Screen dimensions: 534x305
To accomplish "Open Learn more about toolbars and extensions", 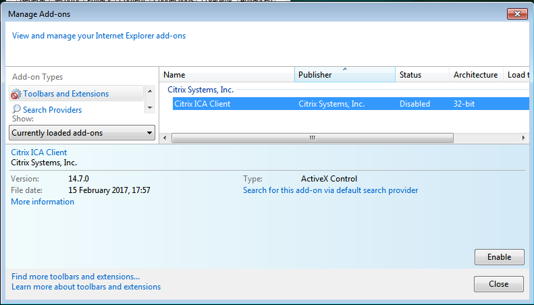I will point(86,287).
